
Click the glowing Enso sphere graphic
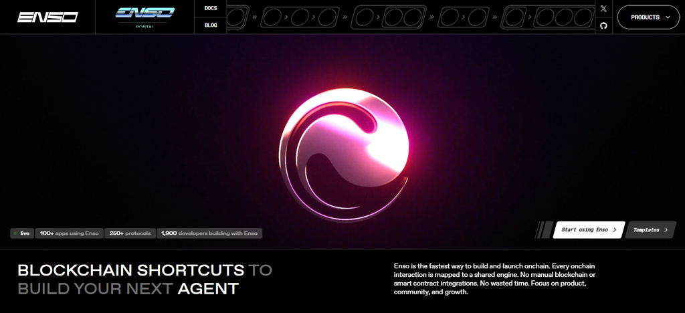[x=345, y=154]
